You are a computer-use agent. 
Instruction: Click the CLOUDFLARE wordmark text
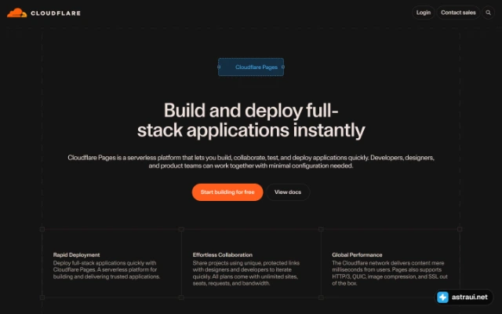tap(56, 13)
